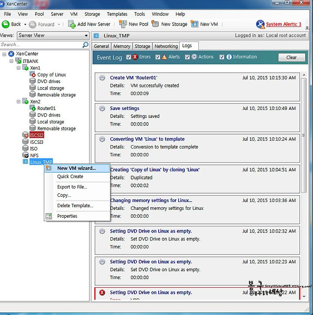Image resolution: width=313 pixels, height=315 pixels.
Task: Click the New Storage toolbar icon
Action: (155, 24)
